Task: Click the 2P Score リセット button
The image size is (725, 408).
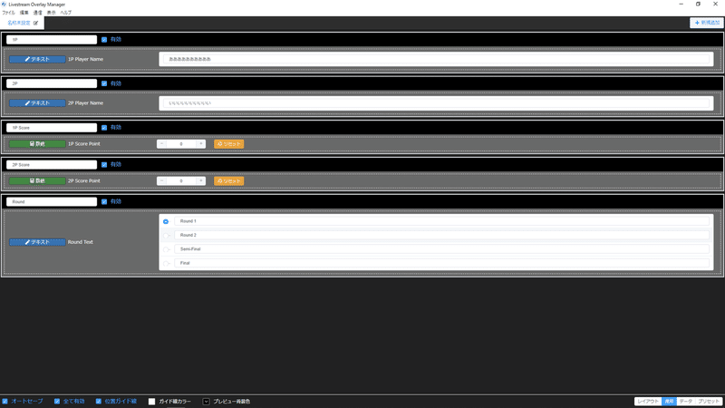Action: (229, 180)
